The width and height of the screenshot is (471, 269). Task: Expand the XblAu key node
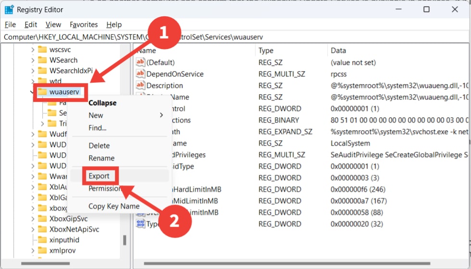click(x=33, y=187)
